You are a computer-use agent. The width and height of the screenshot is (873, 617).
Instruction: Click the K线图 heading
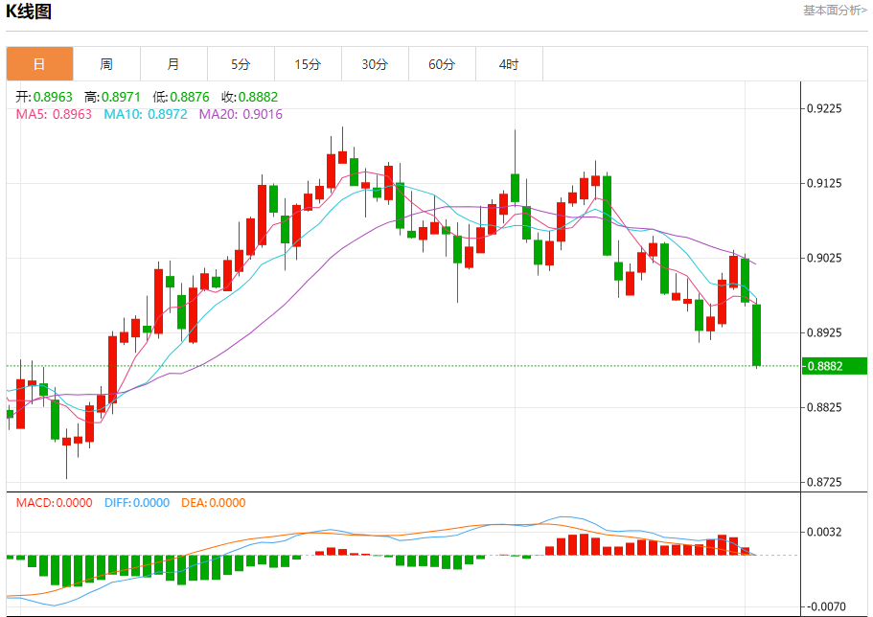pyautogui.click(x=29, y=11)
